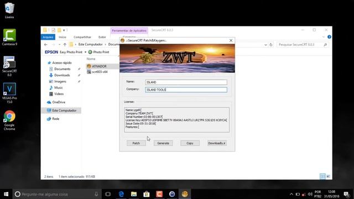Click the Windows Start button
Image resolution: width=354 pixels, height=199 pixels.
6,194
